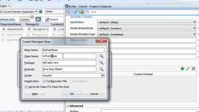Click the Detach toolbar item
The image size is (199, 112).
52,19
